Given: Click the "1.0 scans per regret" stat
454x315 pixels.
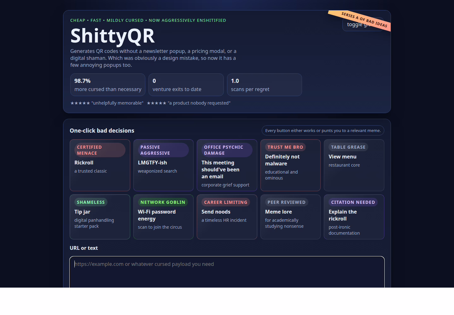Looking at the screenshot, I should tap(265, 85).
